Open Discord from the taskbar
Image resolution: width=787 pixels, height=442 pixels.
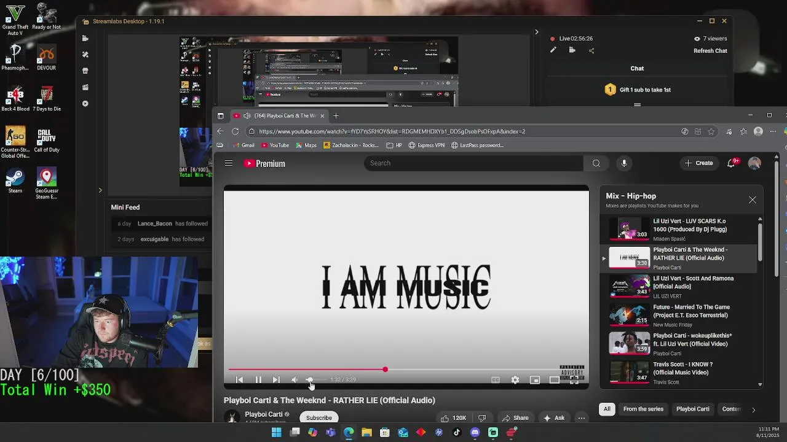475,433
